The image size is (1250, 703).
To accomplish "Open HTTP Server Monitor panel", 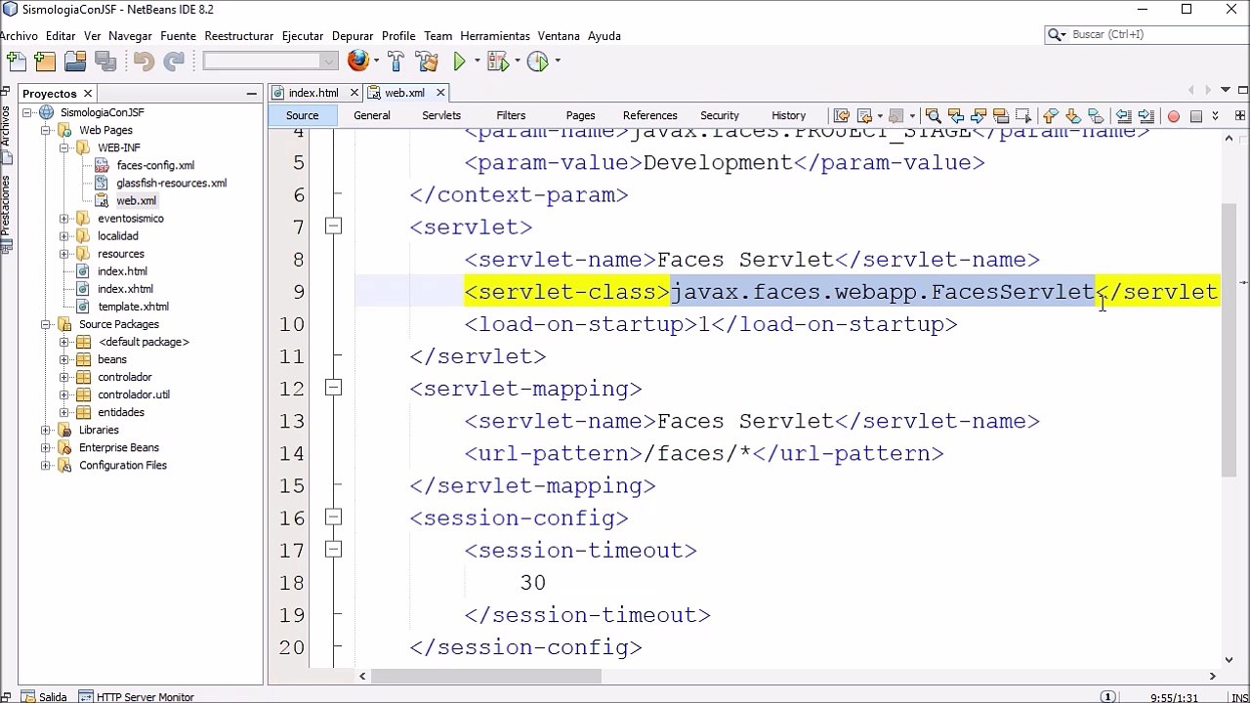I will tap(136, 696).
